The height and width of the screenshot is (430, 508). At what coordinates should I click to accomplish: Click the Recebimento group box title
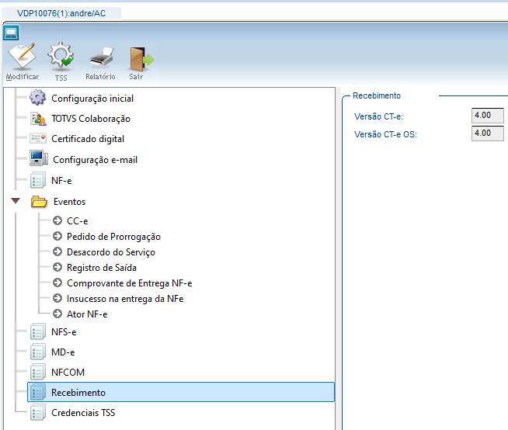pyautogui.click(x=377, y=95)
